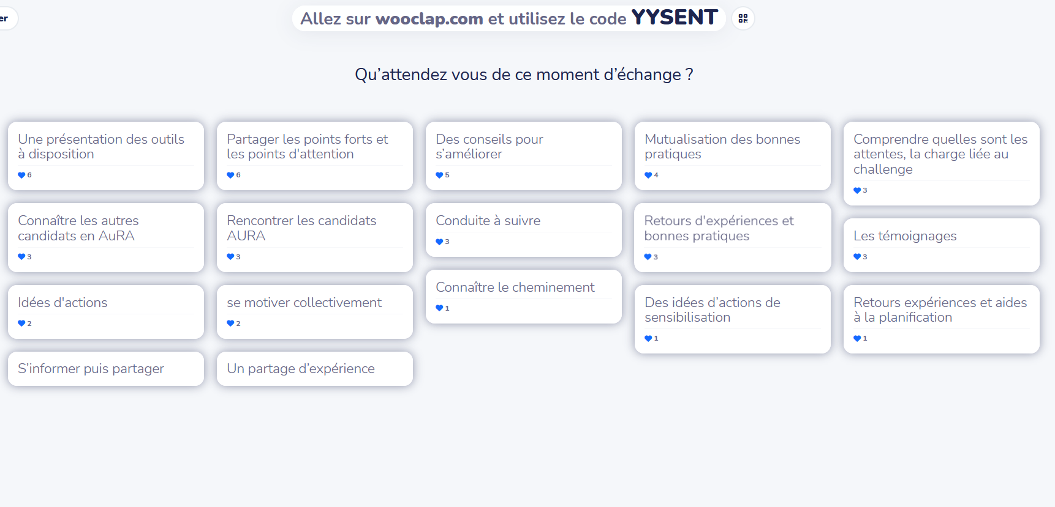Click the wooclap.com link in the header
The width and height of the screenshot is (1055, 507).
click(x=429, y=19)
